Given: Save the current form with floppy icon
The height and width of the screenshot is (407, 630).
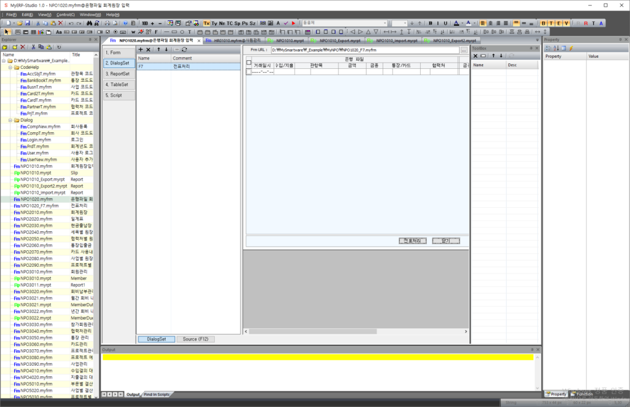Looking at the screenshot, I should (27, 23).
